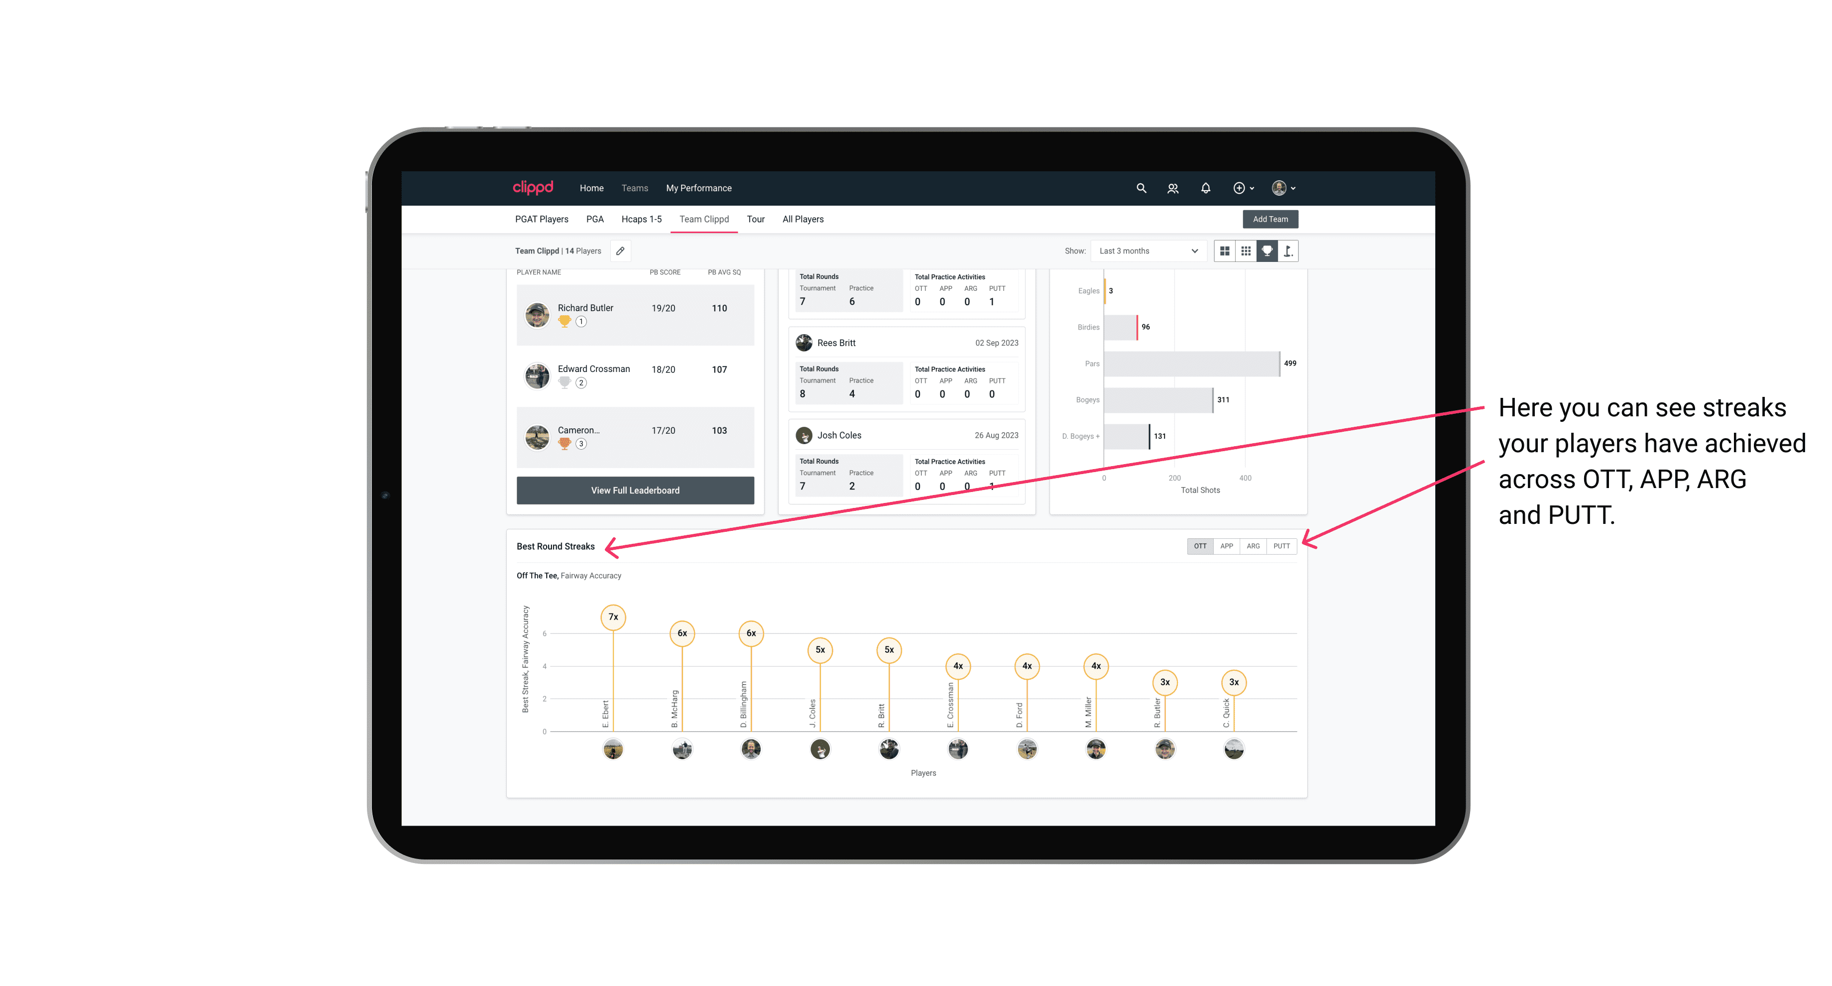Viewport: 1832px width, 986px height.
Task: Click the grid view icon for team display
Action: (x=1224, y=251)
